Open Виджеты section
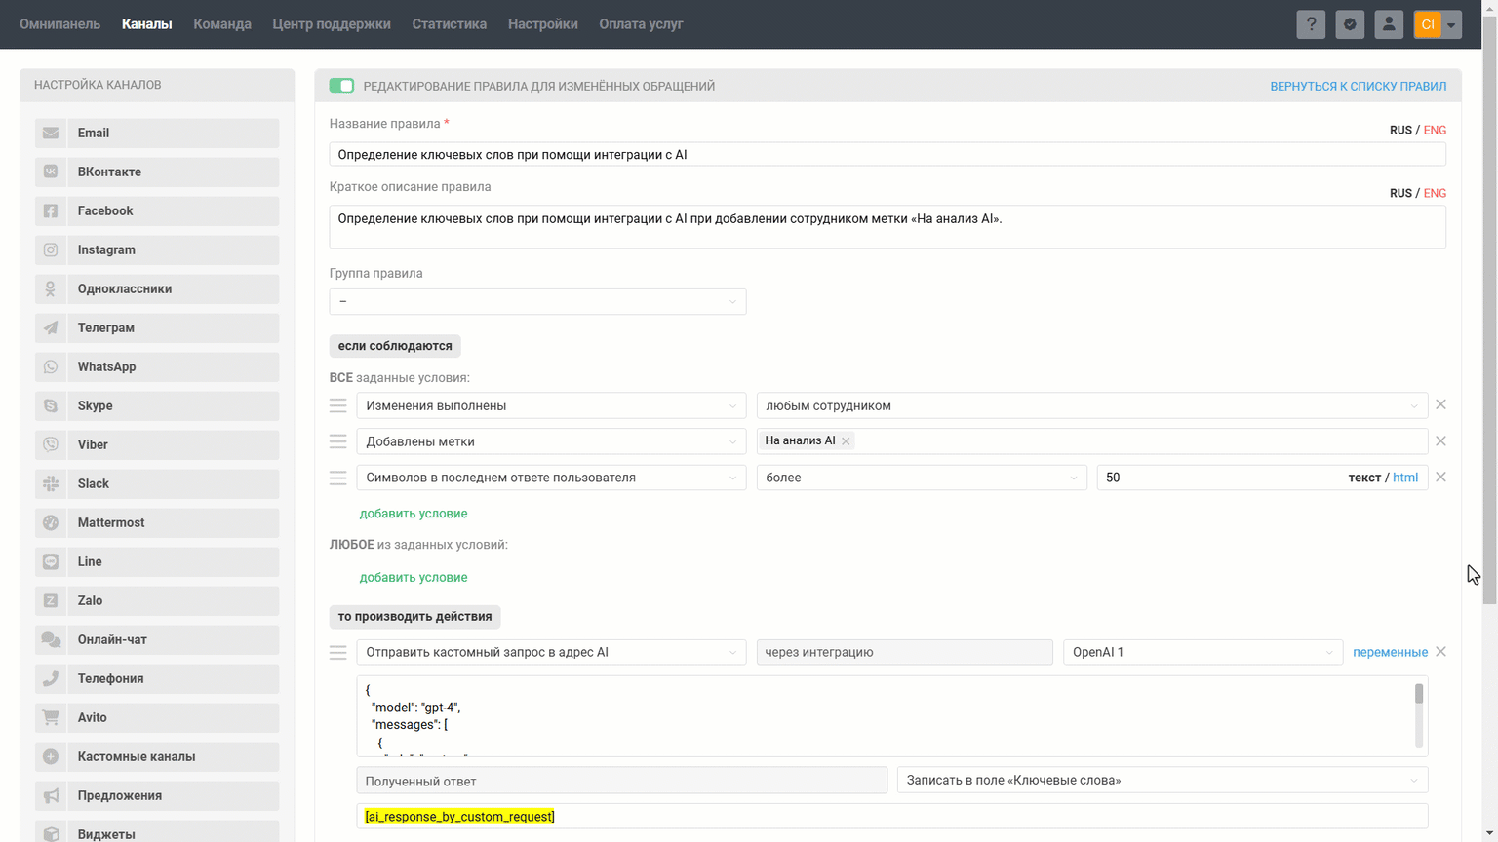Viewport: 1498px width, 842px height. pyautogui.click(x=157, y=831)
